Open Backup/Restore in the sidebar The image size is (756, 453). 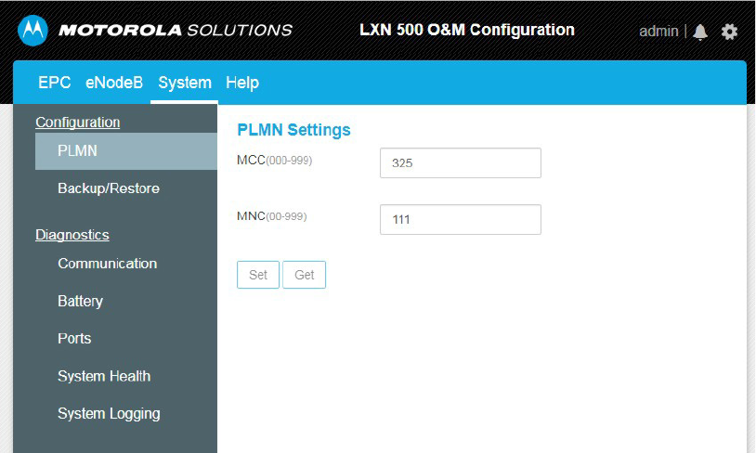pos(109,188)
